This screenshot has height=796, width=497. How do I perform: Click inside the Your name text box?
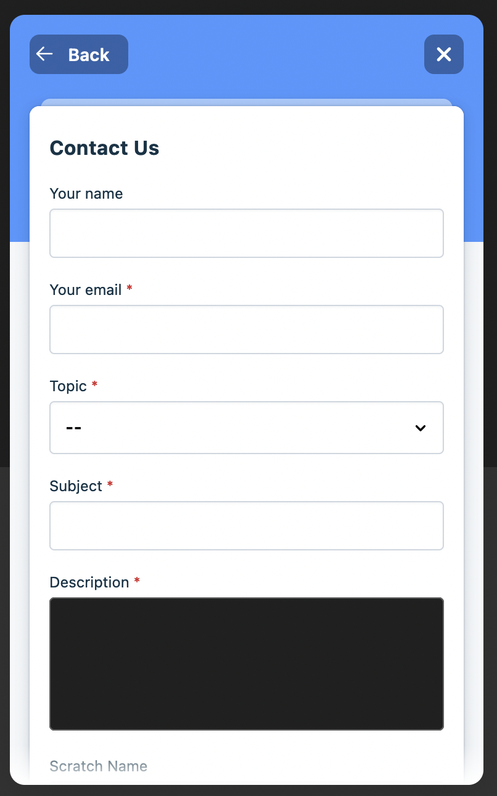point(247,233)
